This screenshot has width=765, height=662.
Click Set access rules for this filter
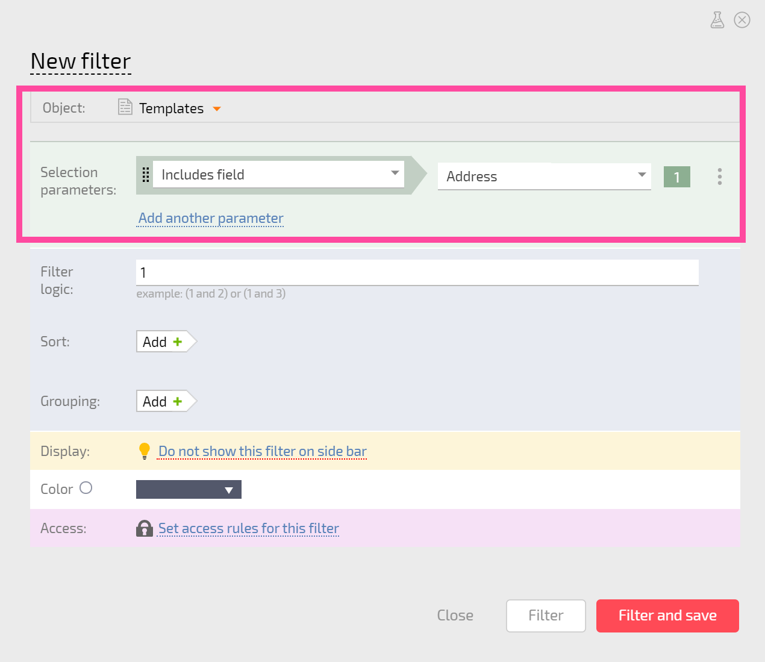pyautogui.click(x=248, y=528)
